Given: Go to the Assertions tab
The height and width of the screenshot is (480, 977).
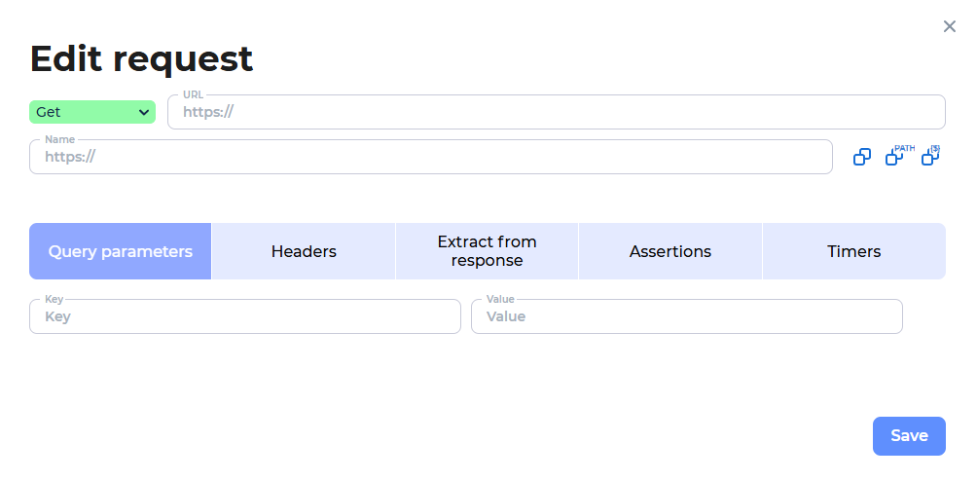Looking at the screenshot, I should 670,251.
